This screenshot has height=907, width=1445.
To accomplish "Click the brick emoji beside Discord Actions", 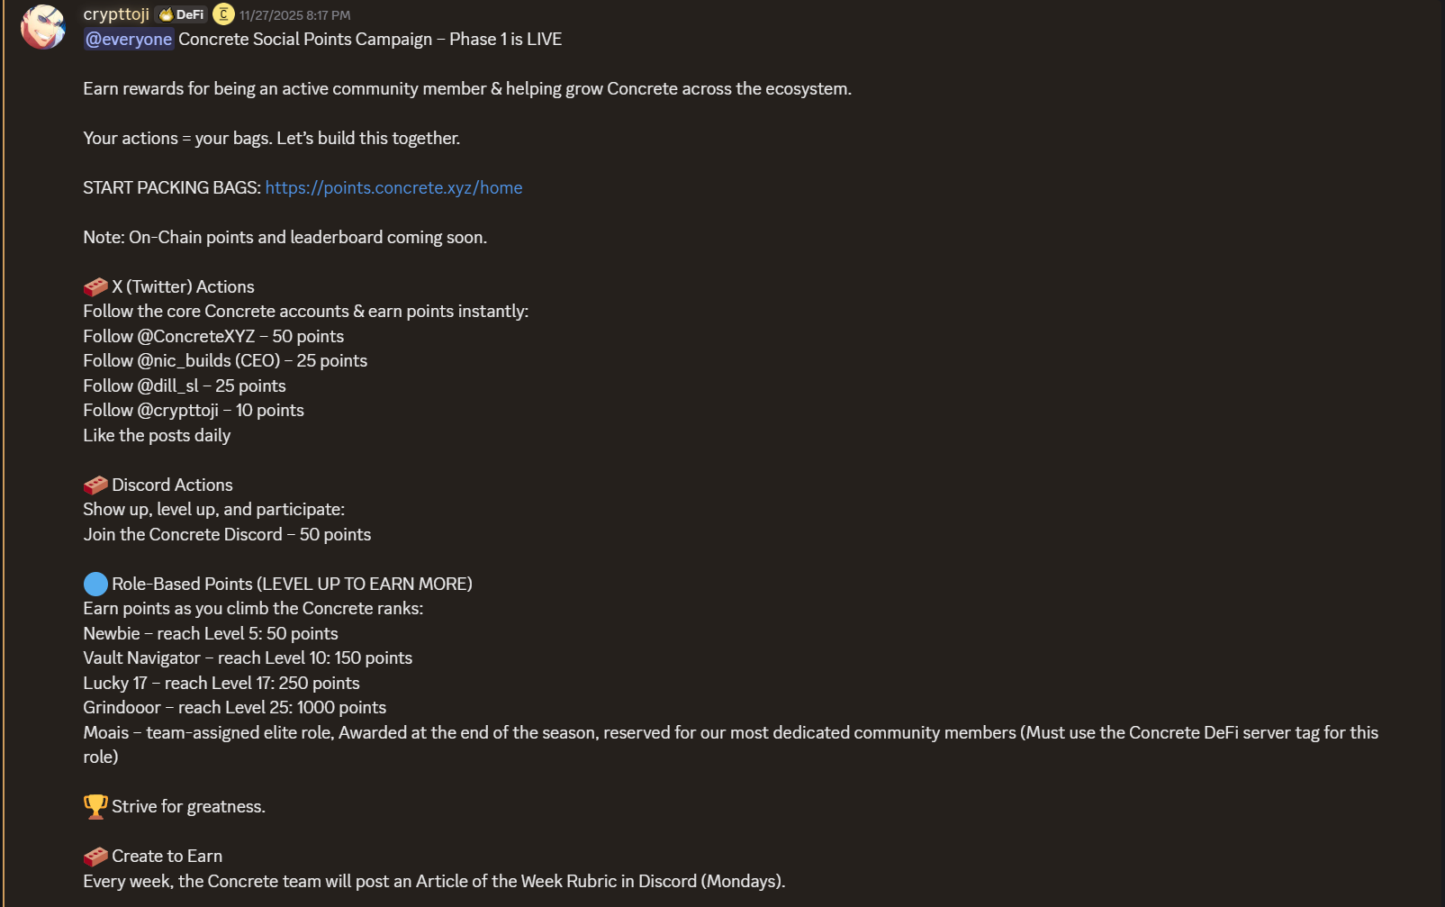I will [94, 484].
